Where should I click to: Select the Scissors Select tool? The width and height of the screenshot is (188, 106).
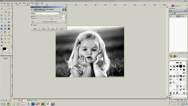point(9,12)
